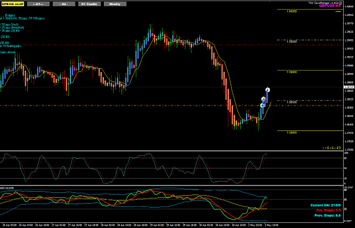Toggle the APB/HA on/off button
Image resolution: width=355 pixels, height=228 pixels.
pyautogui.click(x=12, y=4)
